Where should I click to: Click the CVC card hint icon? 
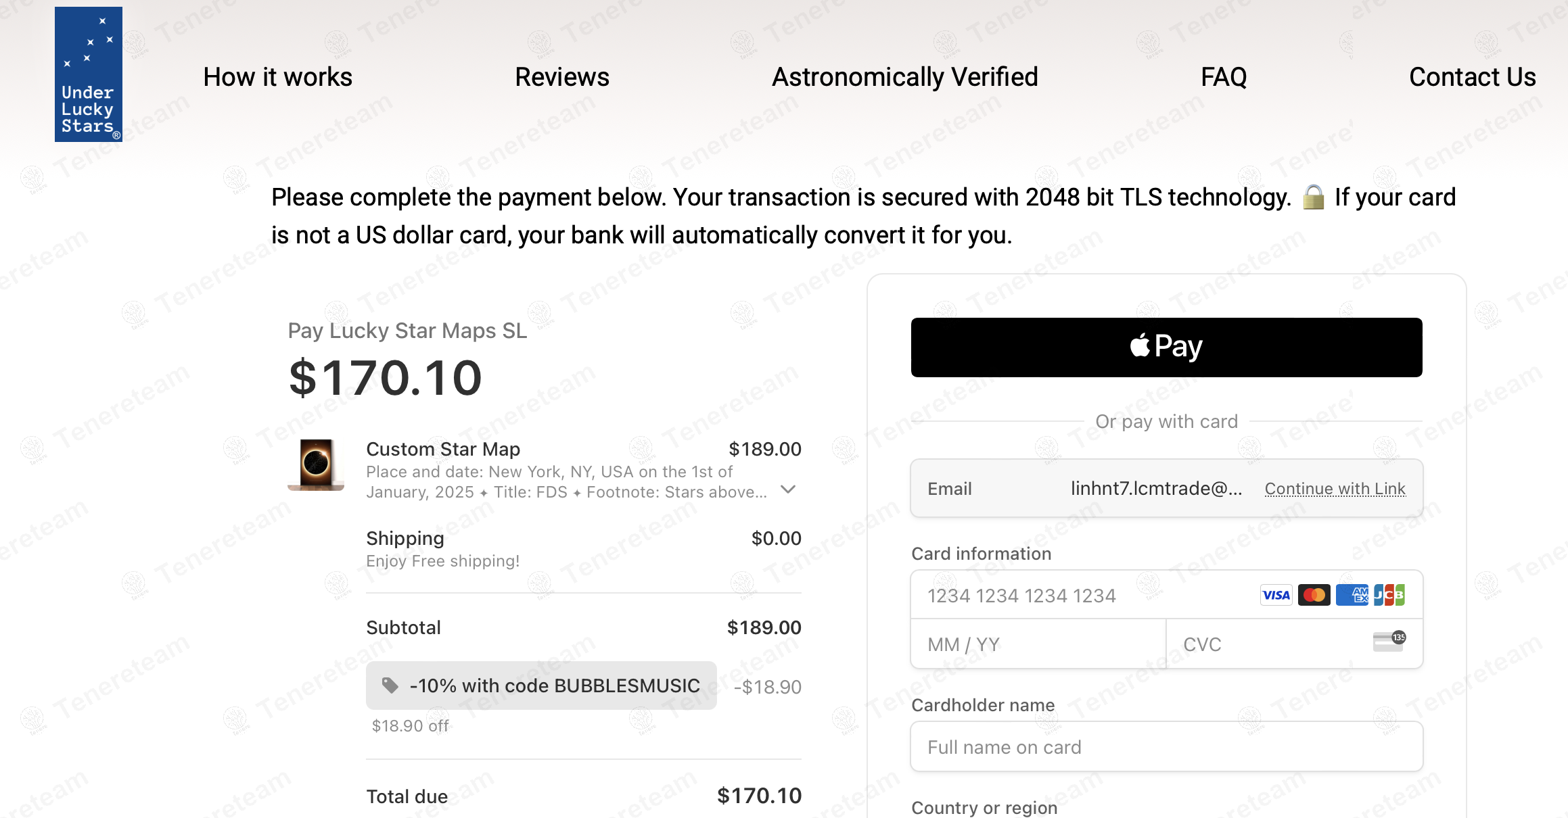[1389, 641]
